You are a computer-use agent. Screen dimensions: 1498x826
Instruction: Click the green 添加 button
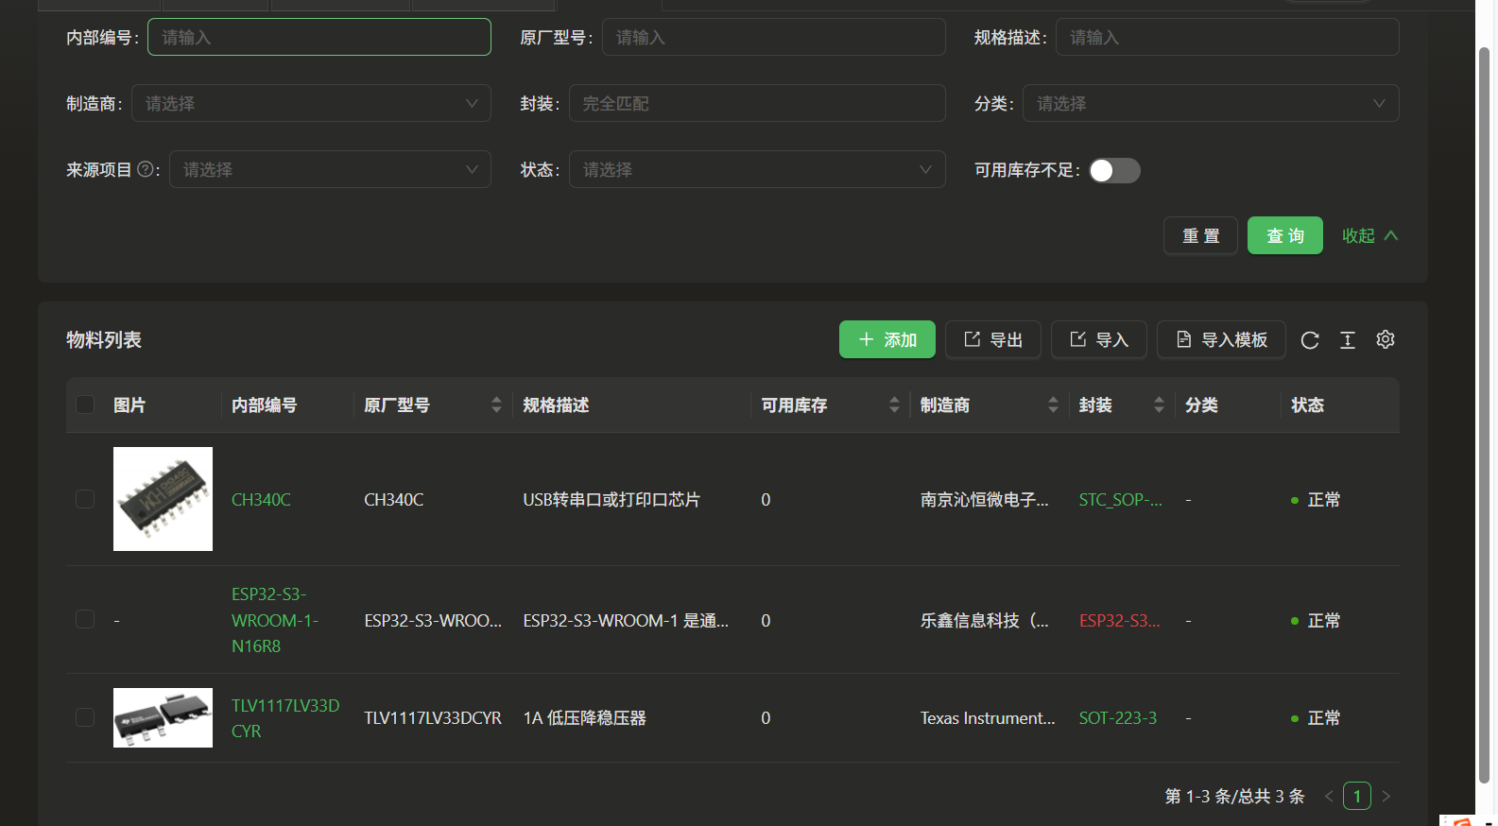click(x=887, y=339)
